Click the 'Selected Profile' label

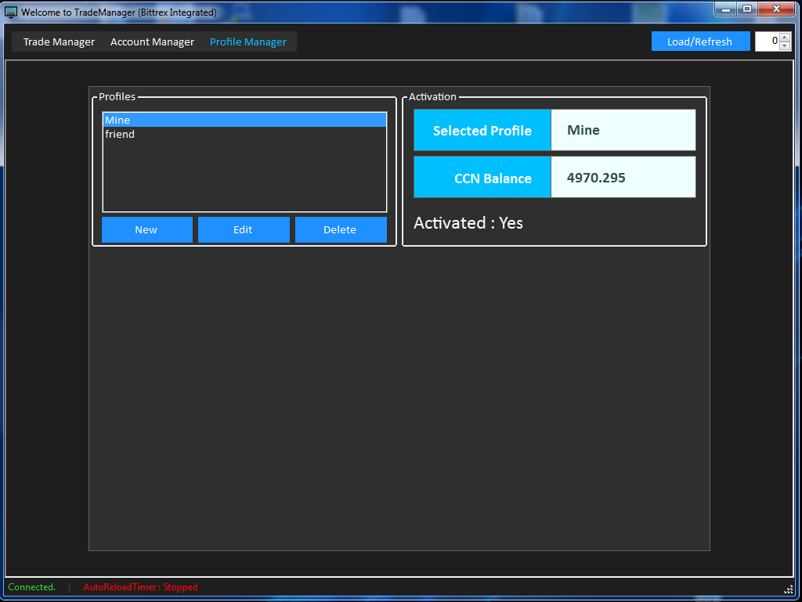click(482, 130)
